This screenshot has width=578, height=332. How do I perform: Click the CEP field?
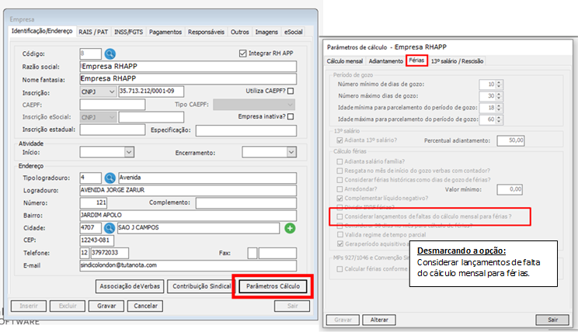pyautogui.click(x=96, y=240)
